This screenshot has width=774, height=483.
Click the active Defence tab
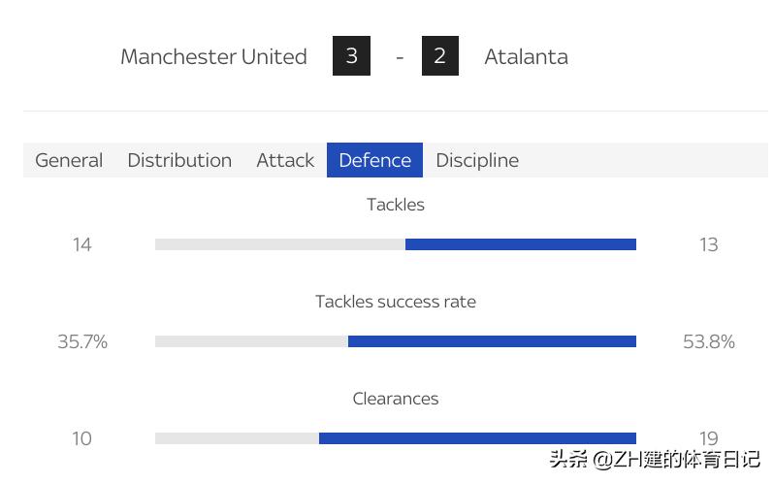click(374, 160)
